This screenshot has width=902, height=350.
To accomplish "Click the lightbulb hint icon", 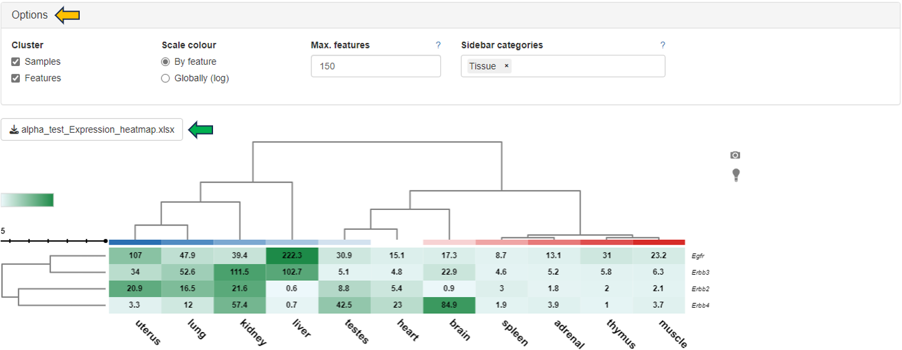I will coord(735,175).
